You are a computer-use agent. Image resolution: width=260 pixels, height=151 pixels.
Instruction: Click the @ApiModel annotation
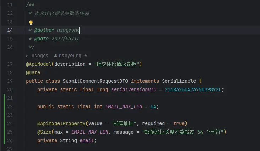point(39,64)
